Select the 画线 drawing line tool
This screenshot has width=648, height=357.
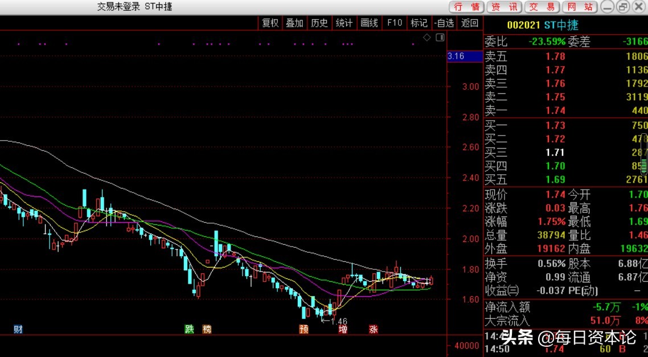coord(370,23)
